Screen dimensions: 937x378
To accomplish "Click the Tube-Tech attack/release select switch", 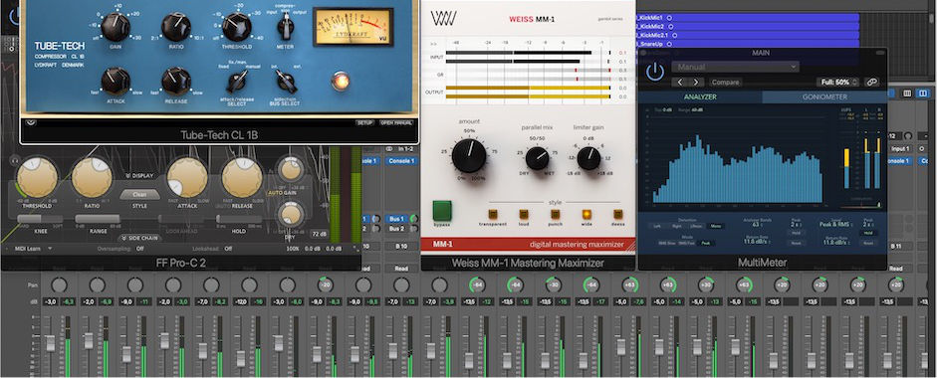I will 237,82.
